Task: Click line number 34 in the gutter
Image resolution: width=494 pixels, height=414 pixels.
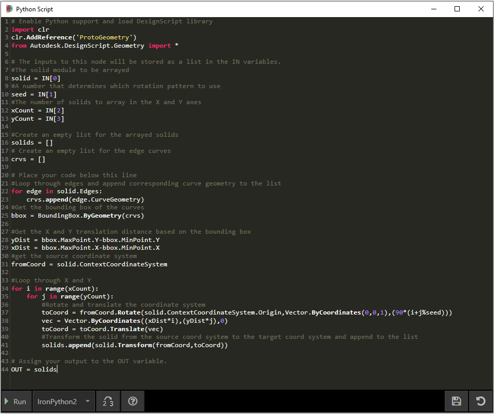Action: (x=5, y=289)
